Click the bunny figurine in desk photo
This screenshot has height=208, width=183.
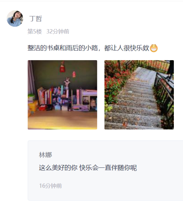click(x=67, y=83)
